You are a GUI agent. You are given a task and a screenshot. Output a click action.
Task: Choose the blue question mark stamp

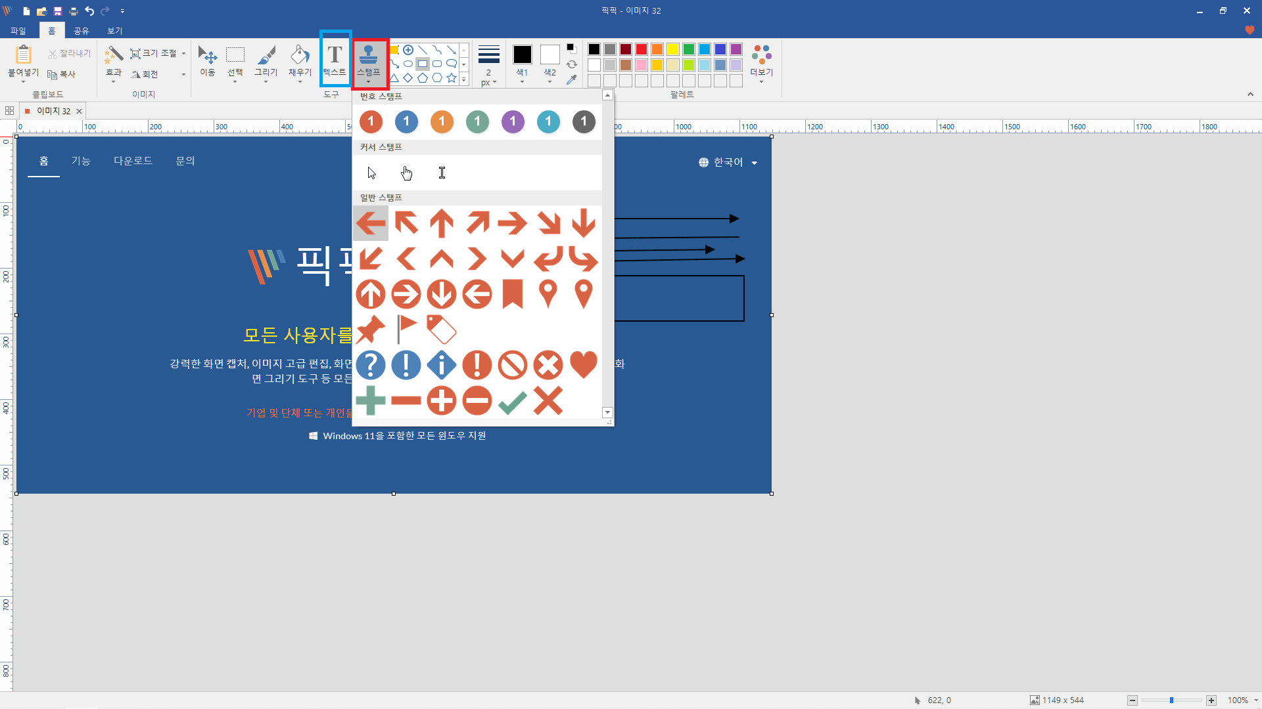click(x=371, y=365)
